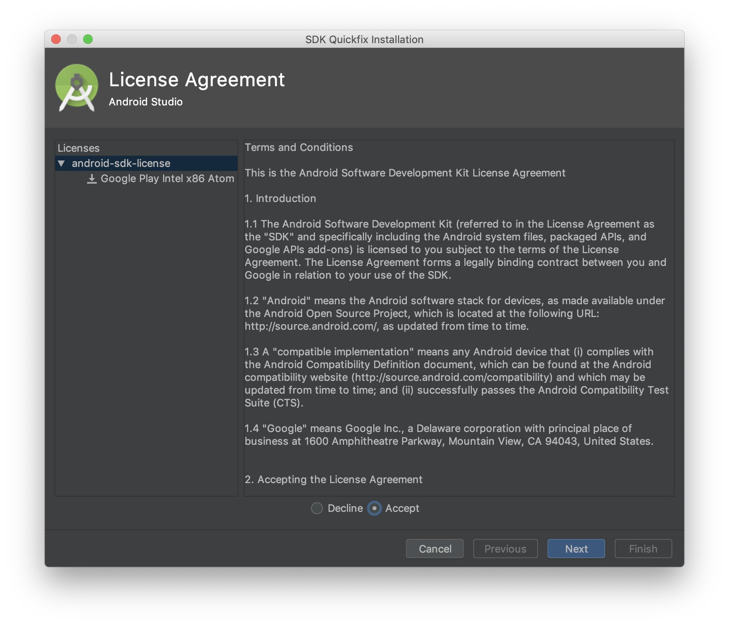Click the '1. Introduction' section heading

(281, 198)
